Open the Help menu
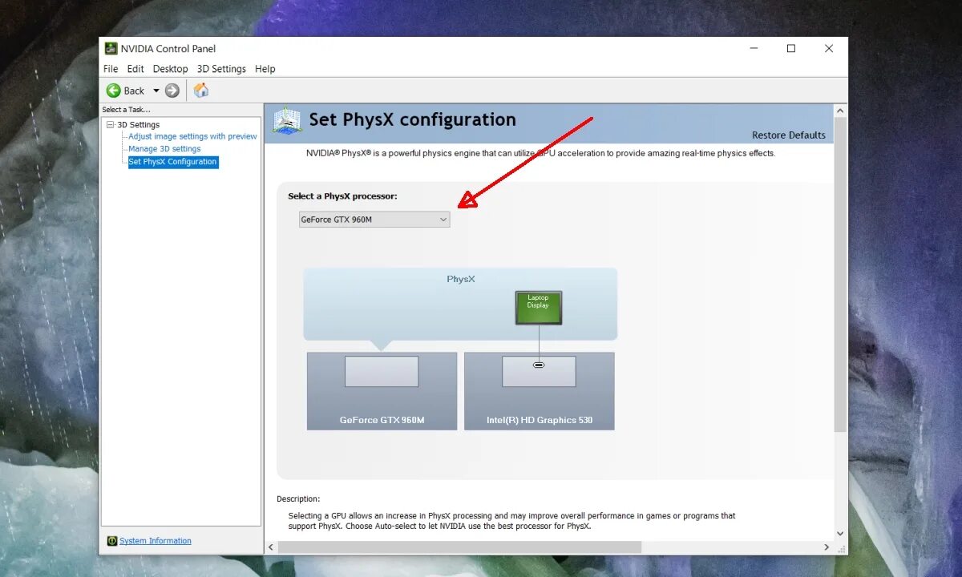 [x=265, y=69]
